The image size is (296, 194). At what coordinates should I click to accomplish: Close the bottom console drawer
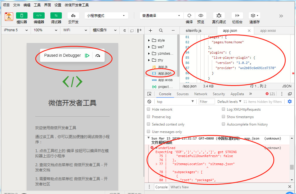pyautogui.click(x=290, y=187)
